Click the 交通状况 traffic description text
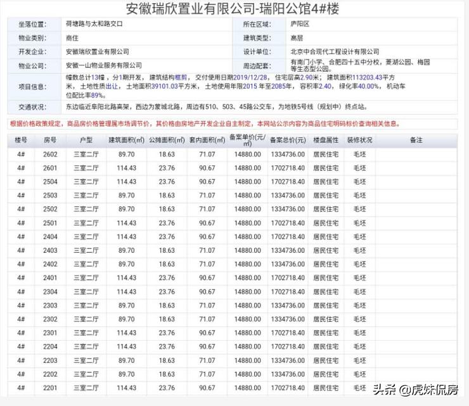Viewport: 469px width, 406px height. click(x=217, y=107)
